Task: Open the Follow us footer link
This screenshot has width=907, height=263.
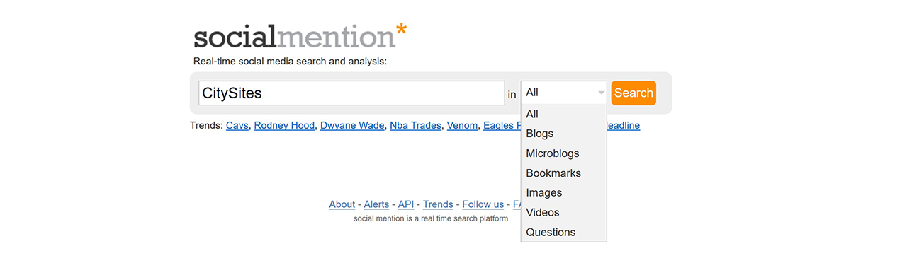Action: point(483,204)
